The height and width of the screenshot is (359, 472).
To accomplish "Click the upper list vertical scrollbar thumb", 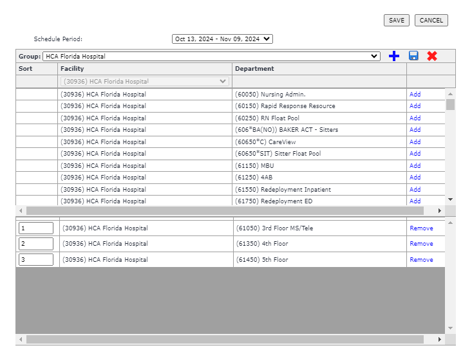I will tap(450, 104).
